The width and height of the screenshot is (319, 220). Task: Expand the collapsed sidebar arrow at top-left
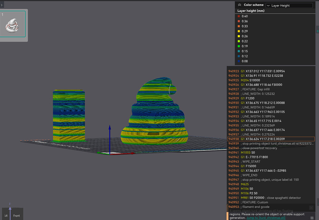[x=2, y=5]
